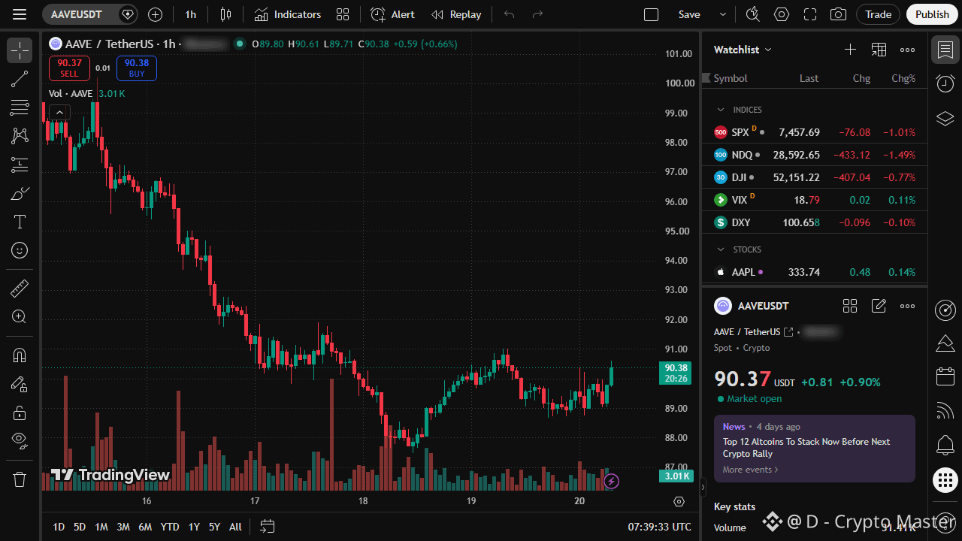Select the 5D date range
The height and width of the screenshot is (541, 962).
tap(80, 527)
